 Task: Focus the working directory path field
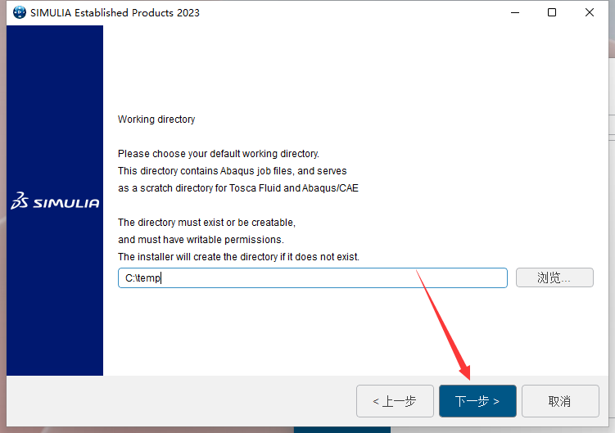313,277
